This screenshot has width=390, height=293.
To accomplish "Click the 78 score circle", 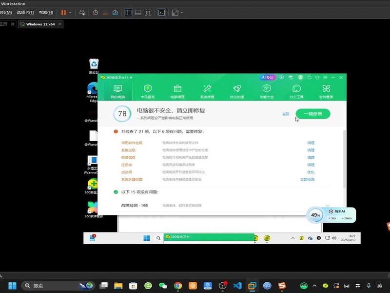I will pyautogui.click(x=122, y=114).
